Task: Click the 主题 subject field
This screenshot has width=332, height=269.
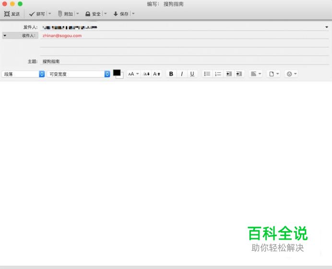Action: (x=184, y=61)
